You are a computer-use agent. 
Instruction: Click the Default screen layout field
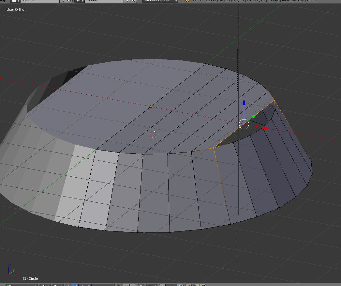coord(40,1)
